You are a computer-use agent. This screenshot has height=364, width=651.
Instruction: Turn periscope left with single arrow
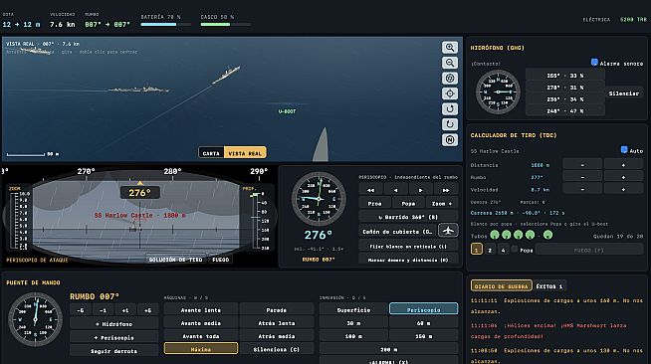coord(395,190)
